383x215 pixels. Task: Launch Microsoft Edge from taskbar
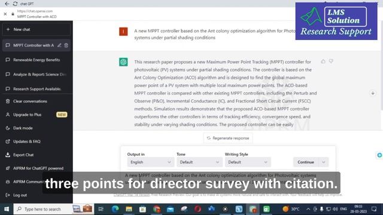pyautogui.click(x=115, y=209)
